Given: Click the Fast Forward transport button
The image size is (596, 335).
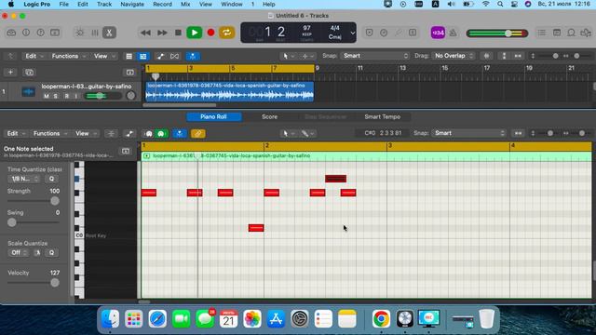Looking at the screenshot, I should point(162,33).
